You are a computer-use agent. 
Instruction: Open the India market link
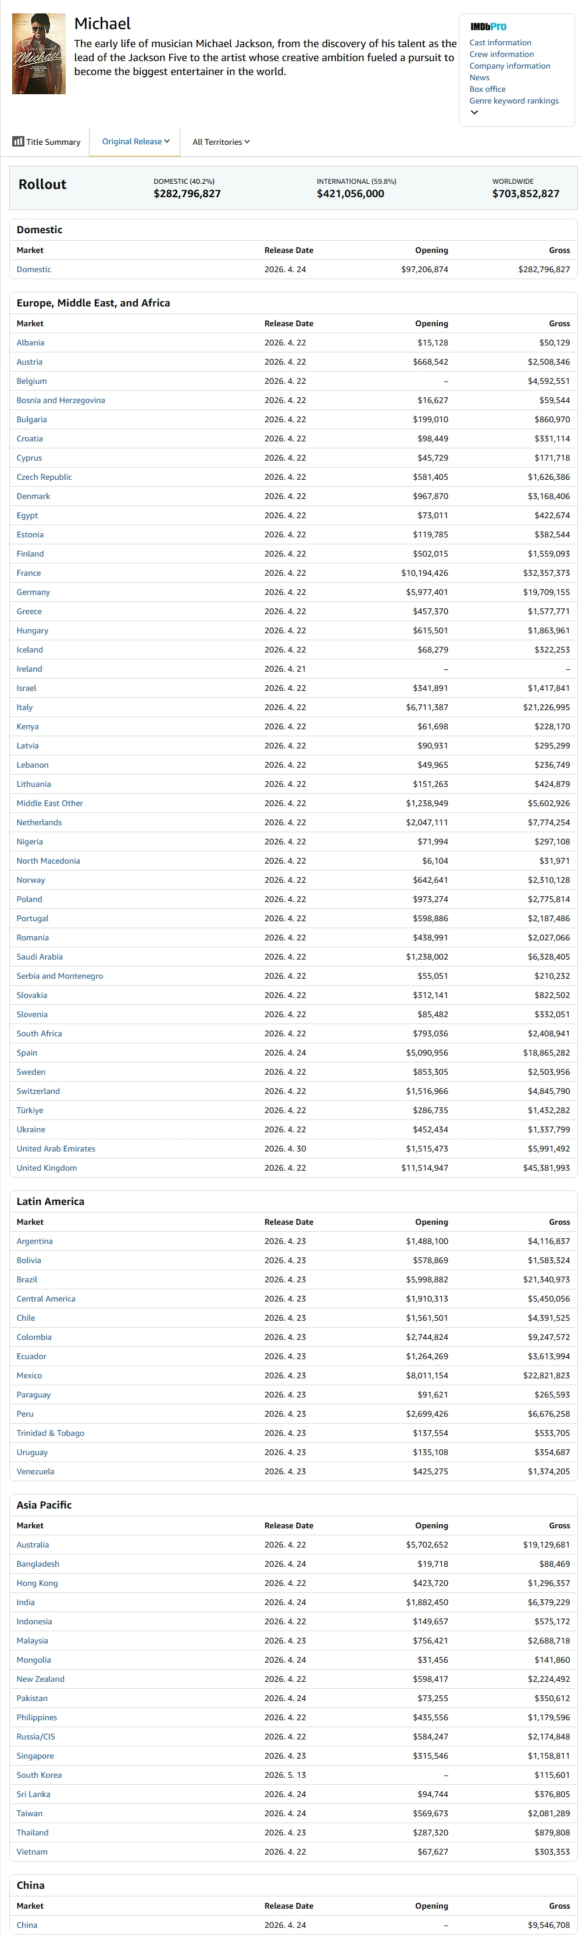pyautogui.click(x=26, y=1602)
